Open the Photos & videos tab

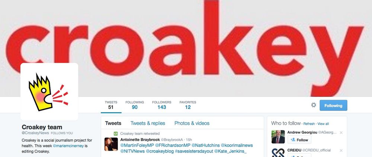click(x=192, y=123)
